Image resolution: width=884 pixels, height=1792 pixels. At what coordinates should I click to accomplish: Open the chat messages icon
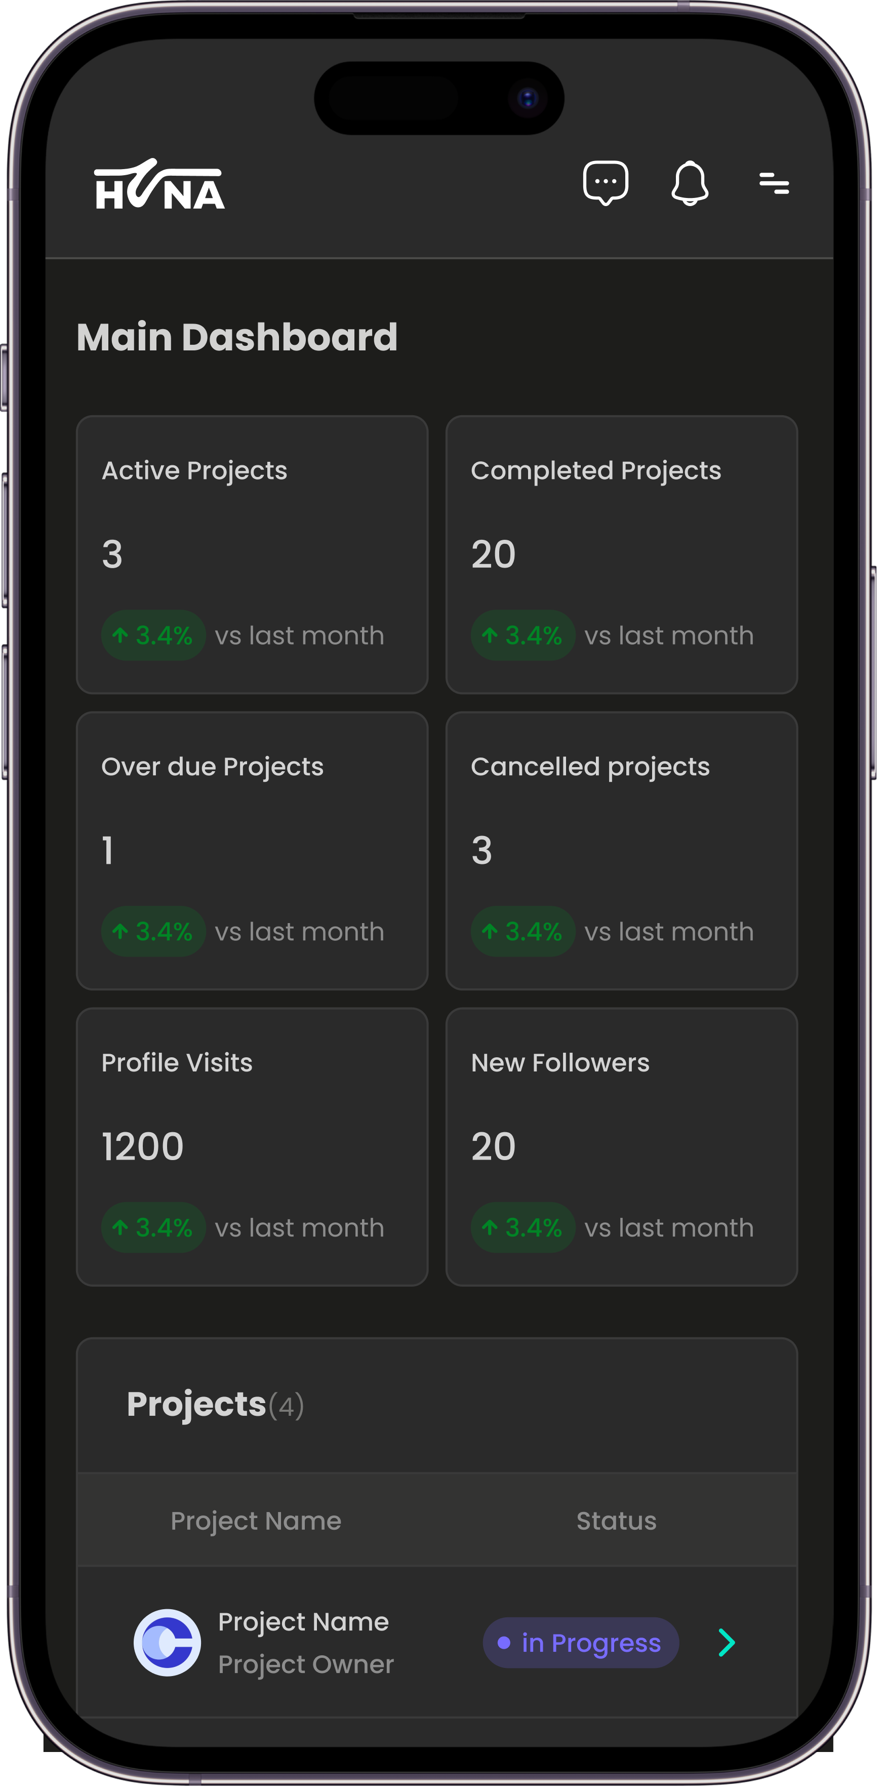pos(605,183)
